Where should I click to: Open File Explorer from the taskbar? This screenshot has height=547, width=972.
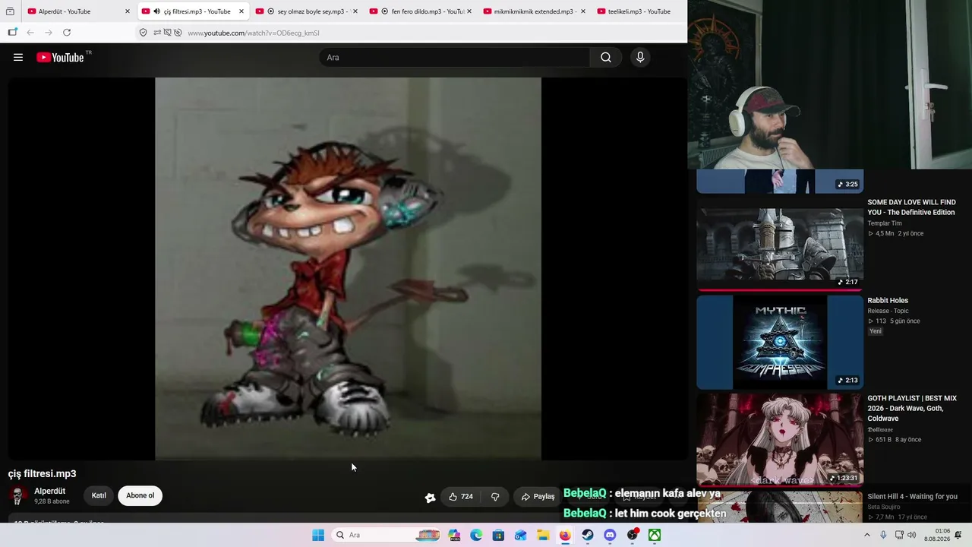543,535
